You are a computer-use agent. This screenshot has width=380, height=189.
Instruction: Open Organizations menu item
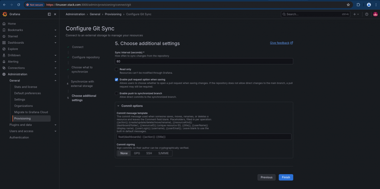pyautogui.click(x=23, y=106)
